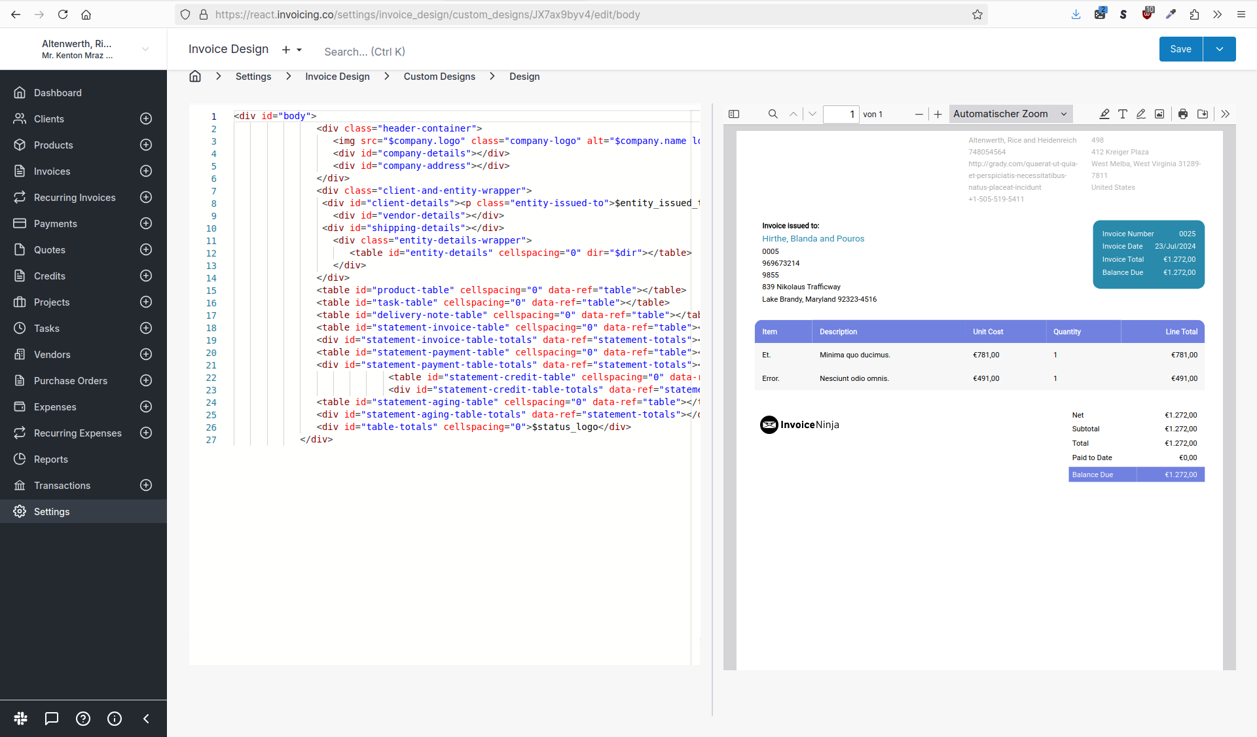Image resolution: width=1257 pixels, height=737 pixels.
Task: Select the PDF add image tool
Action: click(1159, 114)
